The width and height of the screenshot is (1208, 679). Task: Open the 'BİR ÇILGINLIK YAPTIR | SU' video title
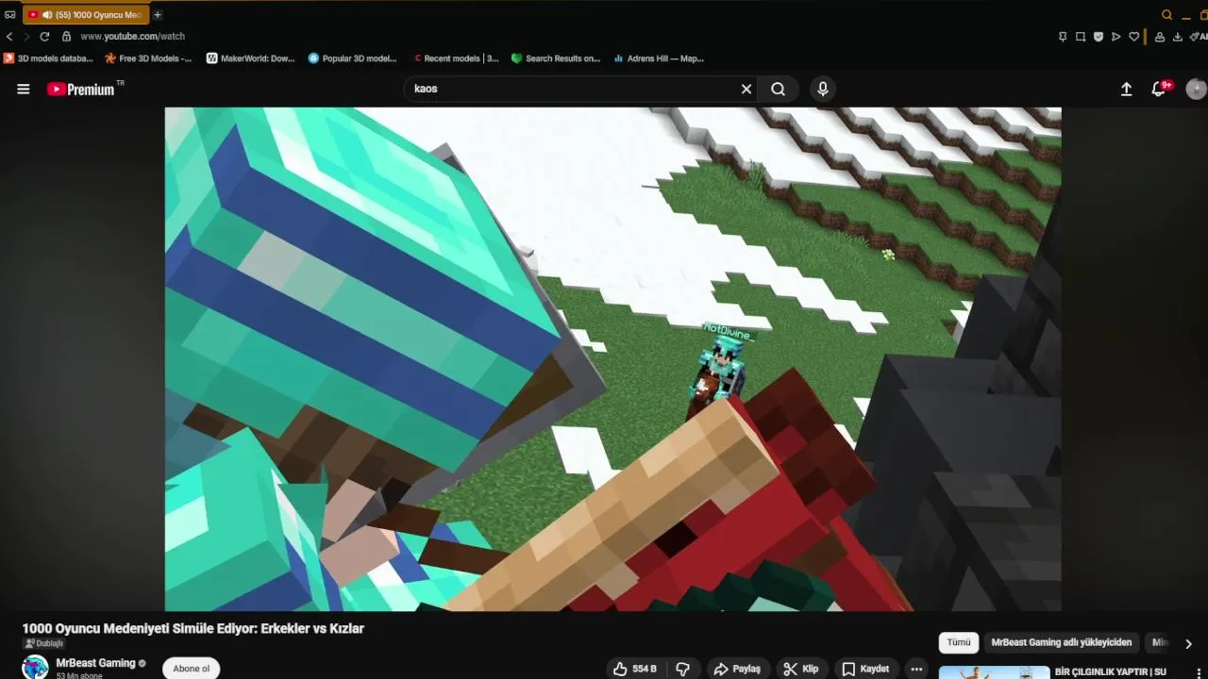pyautogui.click(x=1110, y=672)
